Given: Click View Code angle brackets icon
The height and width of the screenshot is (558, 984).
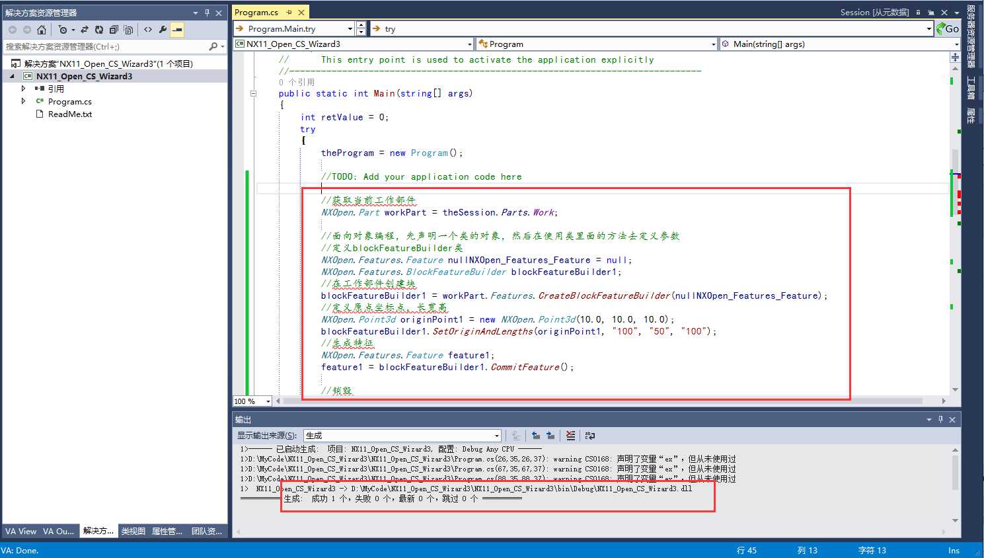Looking at the screenshot, I should pos(148,30).
